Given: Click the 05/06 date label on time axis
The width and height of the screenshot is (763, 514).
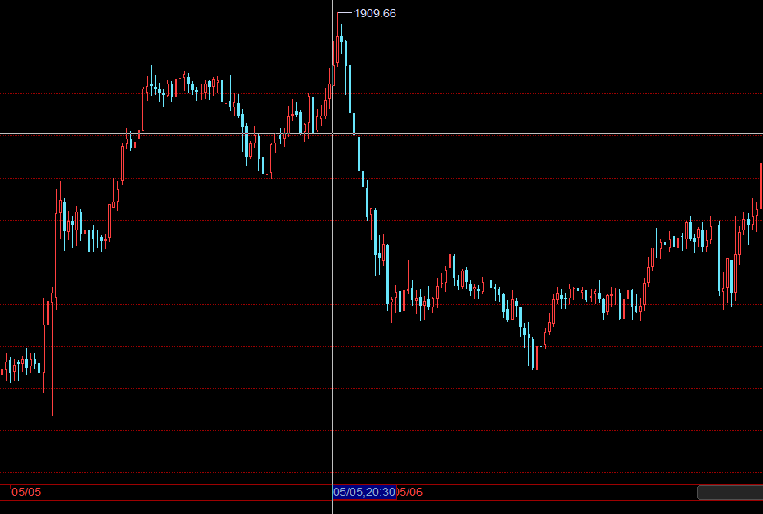Looking at the screenshot, I should click(x=410, y=492).
